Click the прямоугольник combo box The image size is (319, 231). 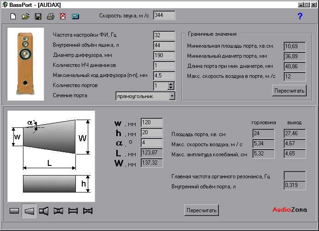click(145, 96)
